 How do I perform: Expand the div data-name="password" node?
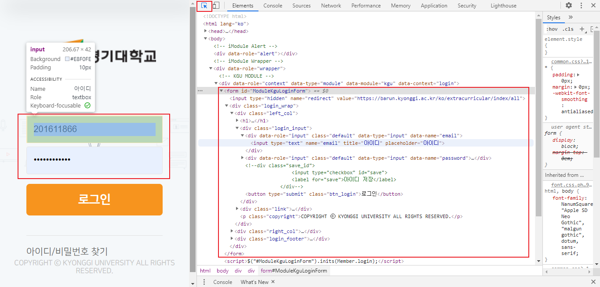243,158
